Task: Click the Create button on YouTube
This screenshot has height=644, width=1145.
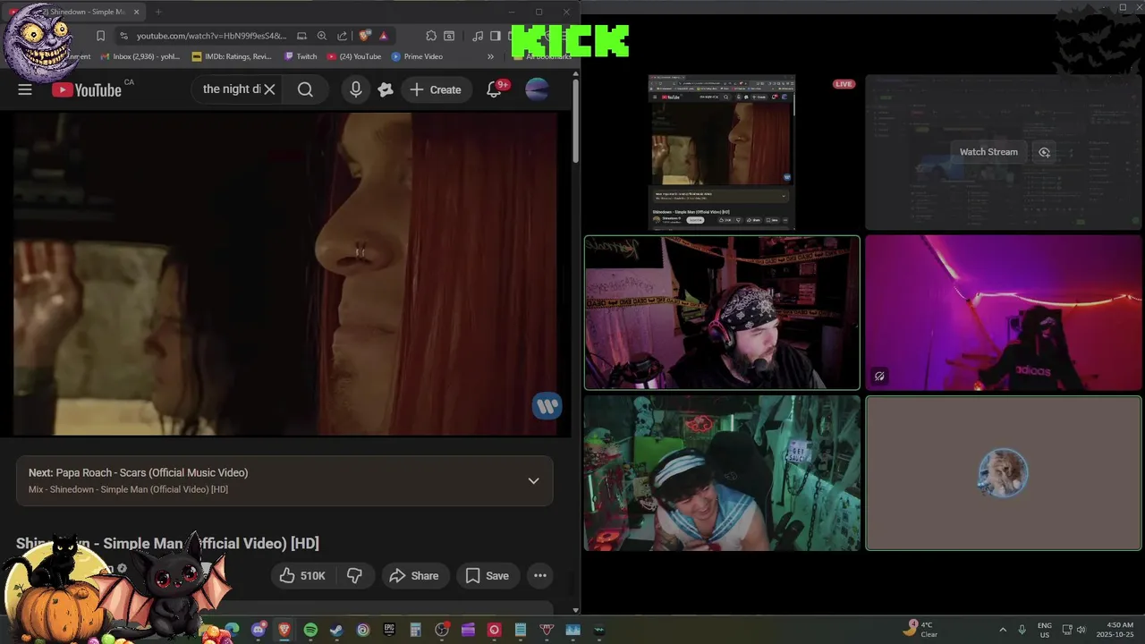Action: (436, 89)
